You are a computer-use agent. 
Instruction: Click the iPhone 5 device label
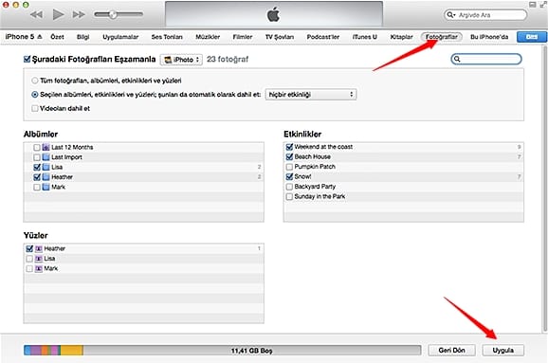(x=20, y=37)
